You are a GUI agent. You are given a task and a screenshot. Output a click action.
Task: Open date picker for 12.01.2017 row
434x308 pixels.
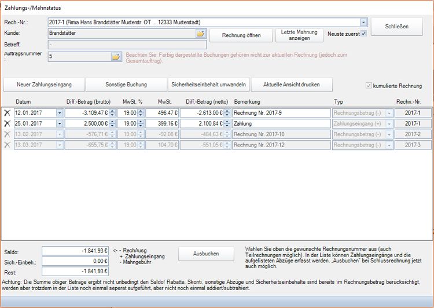coord(60,113)
